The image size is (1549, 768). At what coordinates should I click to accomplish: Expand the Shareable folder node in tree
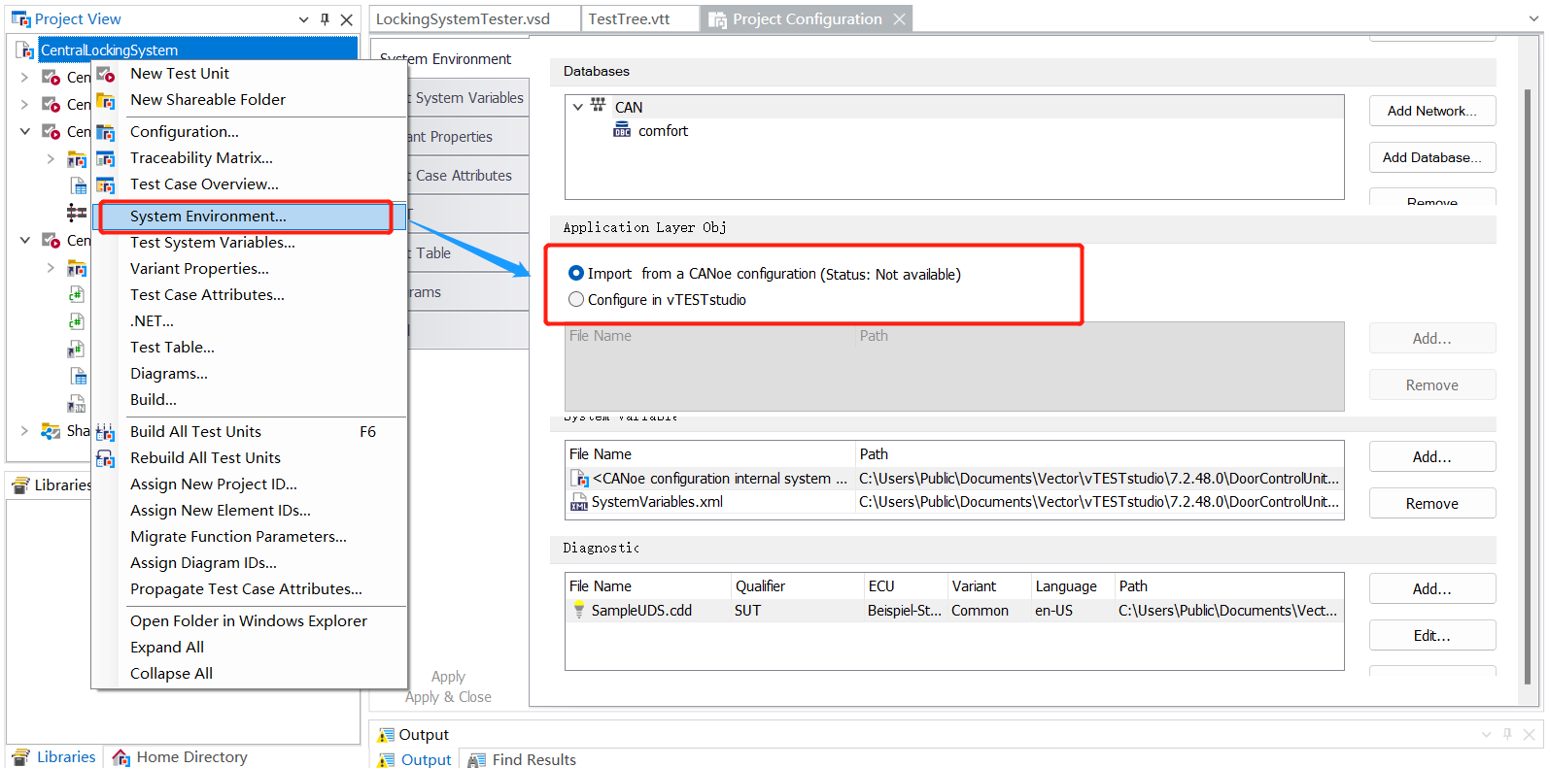tap(24, 431)
